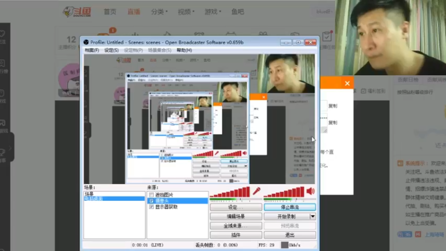Open the 场景集合(S) menu in OBS
This screenshot has width=446, height=251.
[x=159, y=50]
